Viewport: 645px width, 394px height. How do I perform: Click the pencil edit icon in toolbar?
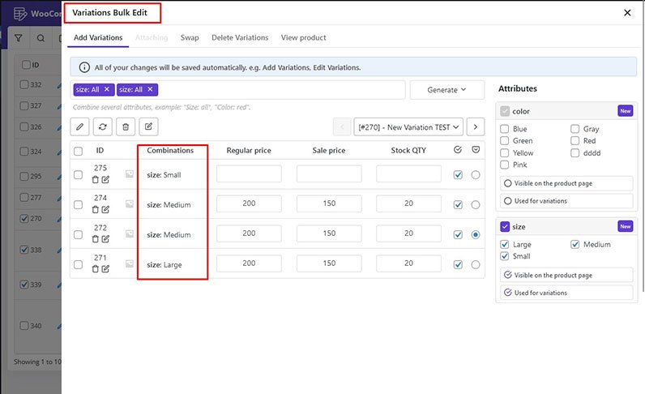[x=80, y=126]
